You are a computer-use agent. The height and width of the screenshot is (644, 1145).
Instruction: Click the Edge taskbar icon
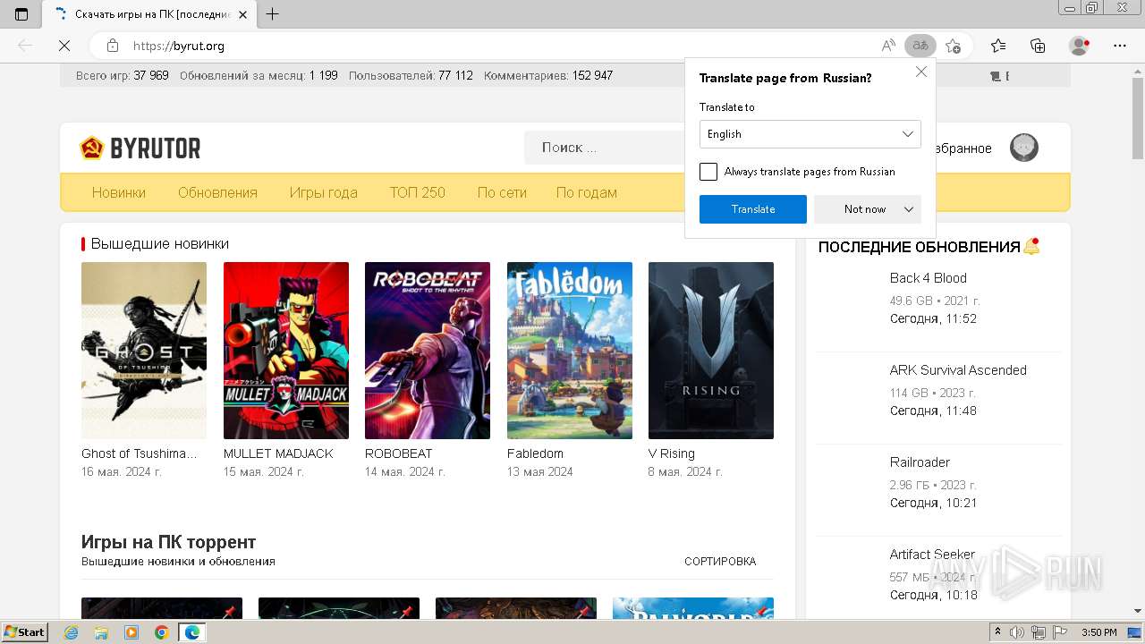coord(192,632)
